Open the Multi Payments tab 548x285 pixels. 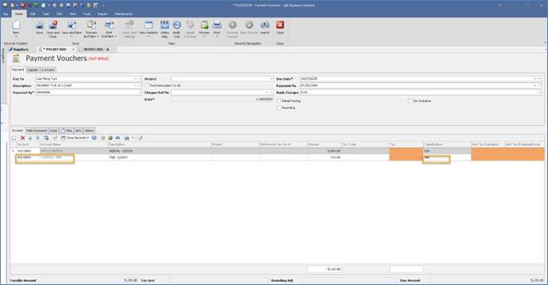37,131
